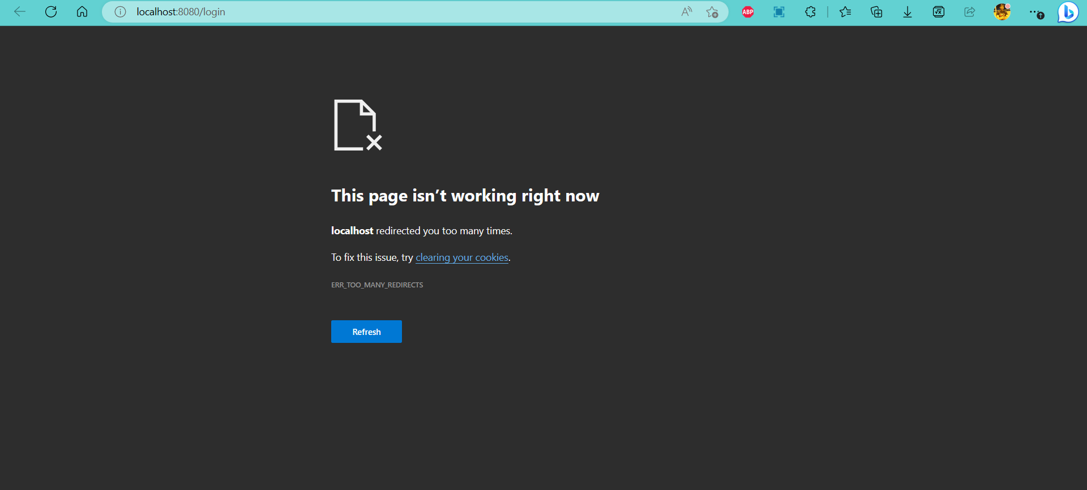1087x490 pixels.
Task: Go back using the browser back arrow
Action: 20,12
